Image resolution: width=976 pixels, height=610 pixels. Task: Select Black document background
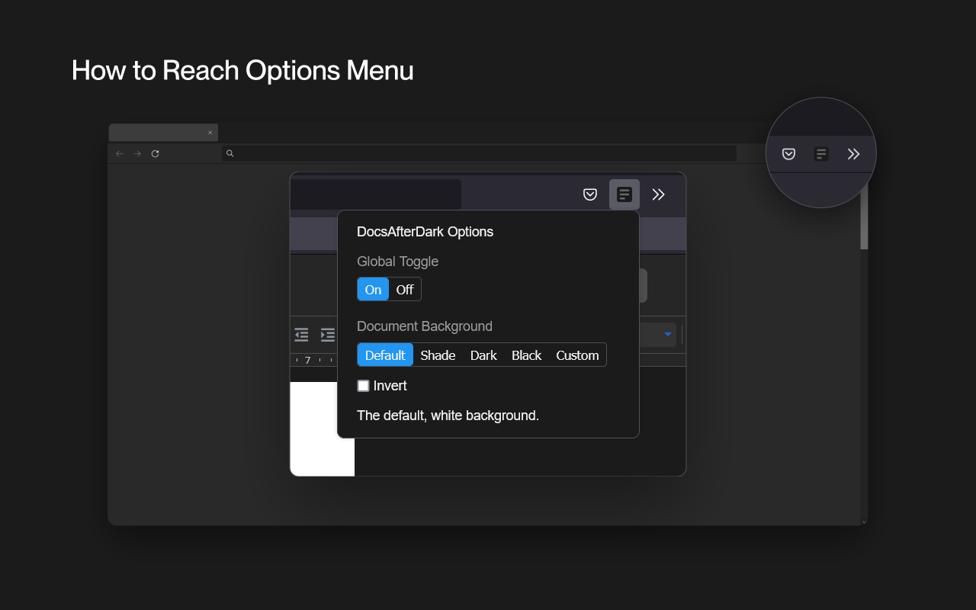[x=526, y=355]
